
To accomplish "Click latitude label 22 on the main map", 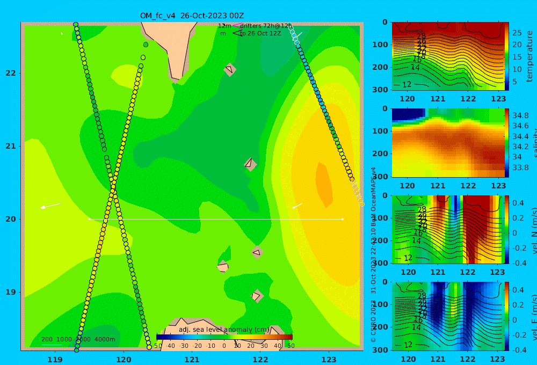I will coord(11,74).
